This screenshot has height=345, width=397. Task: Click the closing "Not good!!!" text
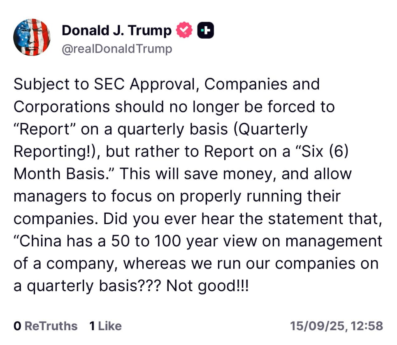207,286
